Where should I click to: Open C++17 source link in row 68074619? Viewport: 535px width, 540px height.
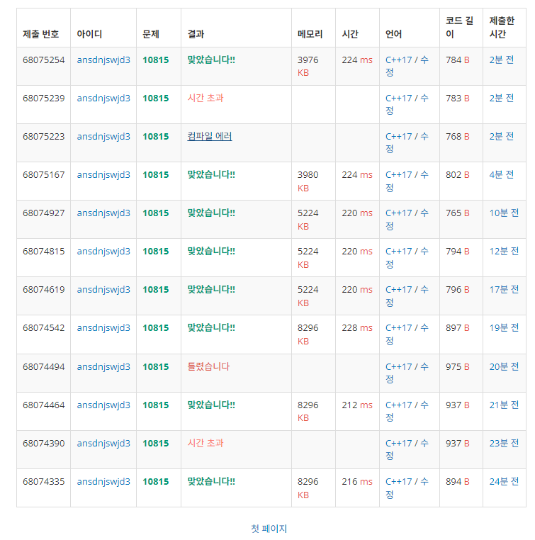coord(398,289)
